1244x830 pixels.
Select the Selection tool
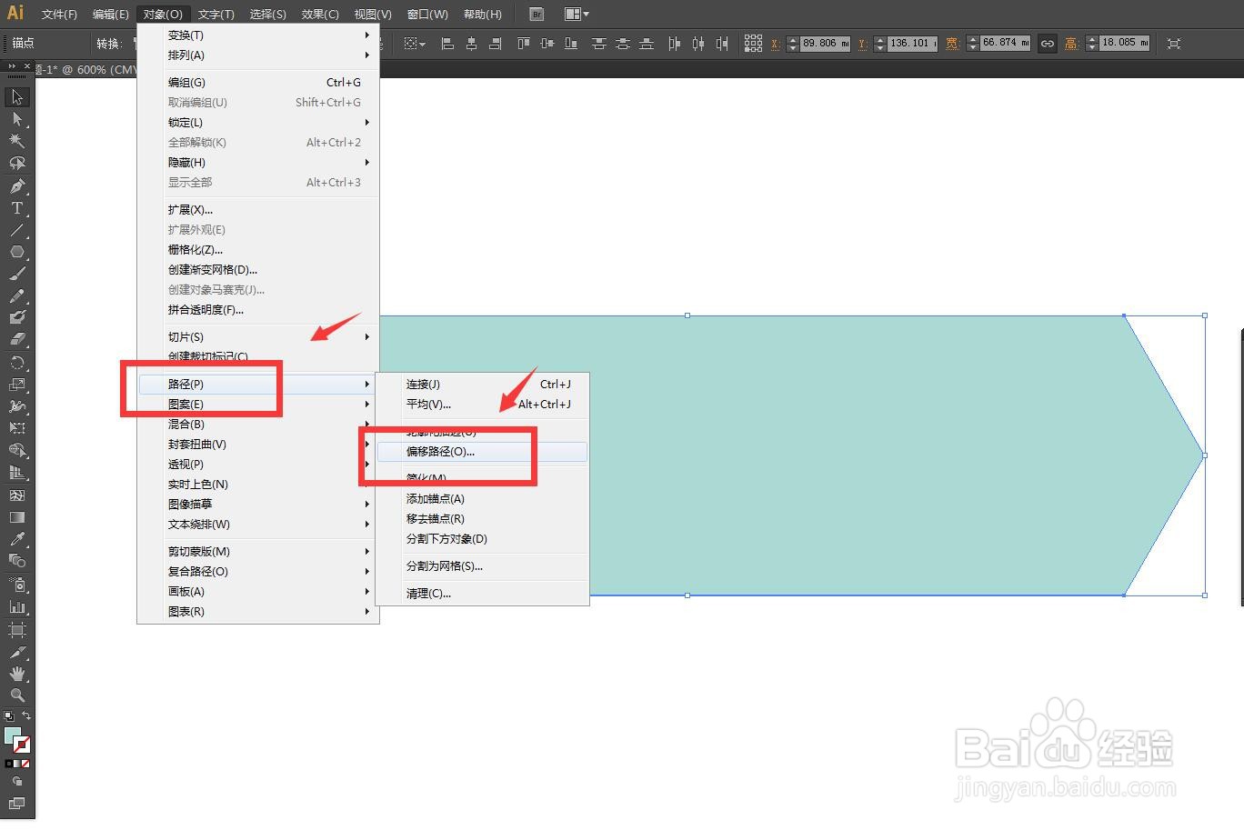pos(16,97)
